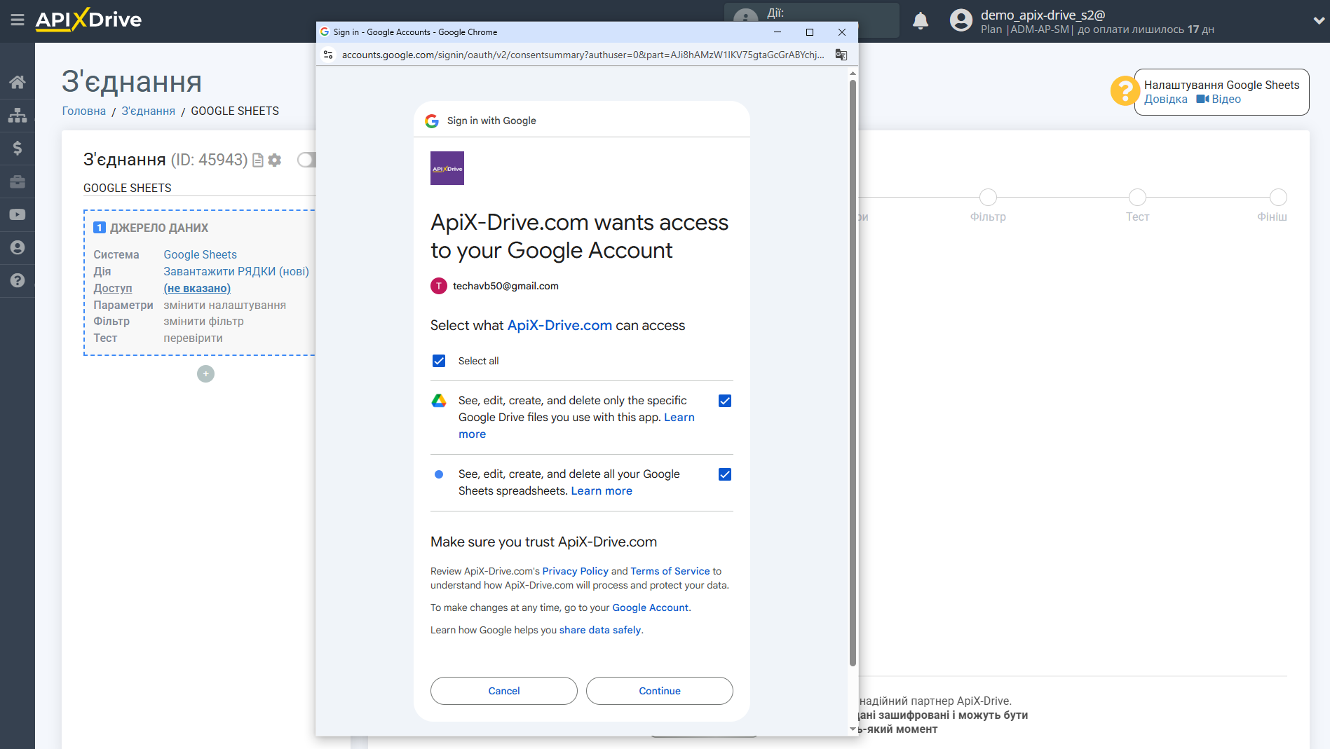Viewport: 1330px width, 749px height.
Task: Select the Тест step marker
Action: [x=1137, y=198]
